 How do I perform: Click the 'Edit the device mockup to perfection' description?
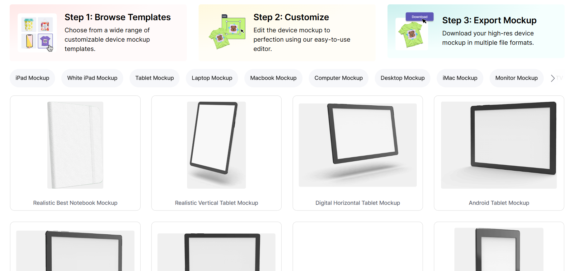302,39
